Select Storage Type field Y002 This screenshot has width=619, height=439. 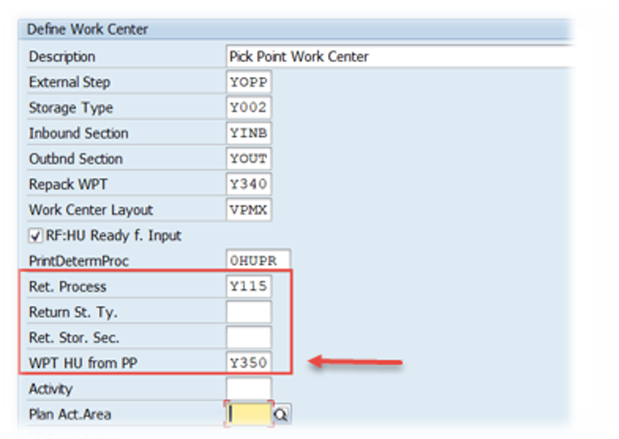248,107
